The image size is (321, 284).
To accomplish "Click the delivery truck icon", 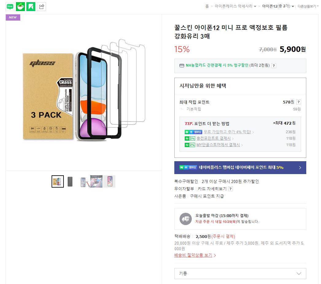I will pyautogui.click(x=185, y=219).
